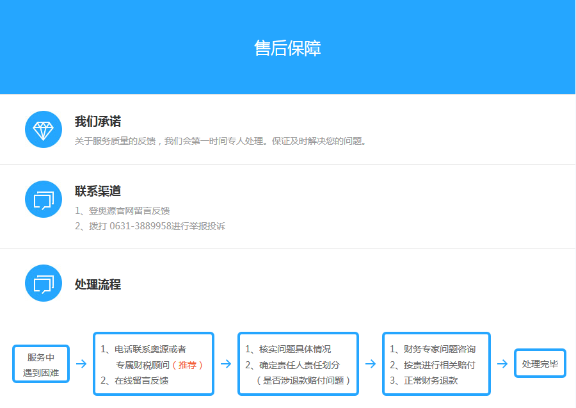Click the arrow pointing to 财务专家问题咨询 box

pyautogui.click(x=371, y=364)
